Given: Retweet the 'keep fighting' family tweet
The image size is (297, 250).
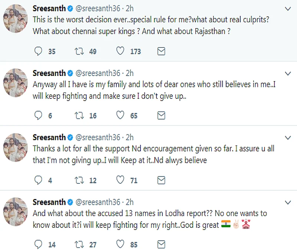Looking at the screenshot, I should 79,116.
